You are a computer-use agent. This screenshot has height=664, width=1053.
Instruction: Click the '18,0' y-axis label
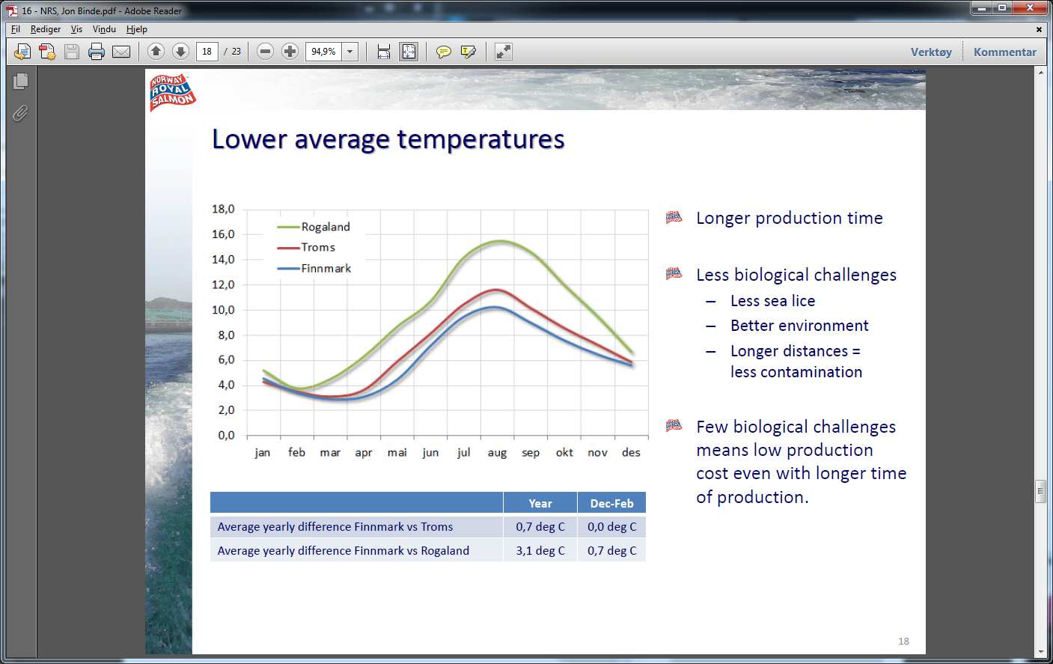[x=223, y=209]
